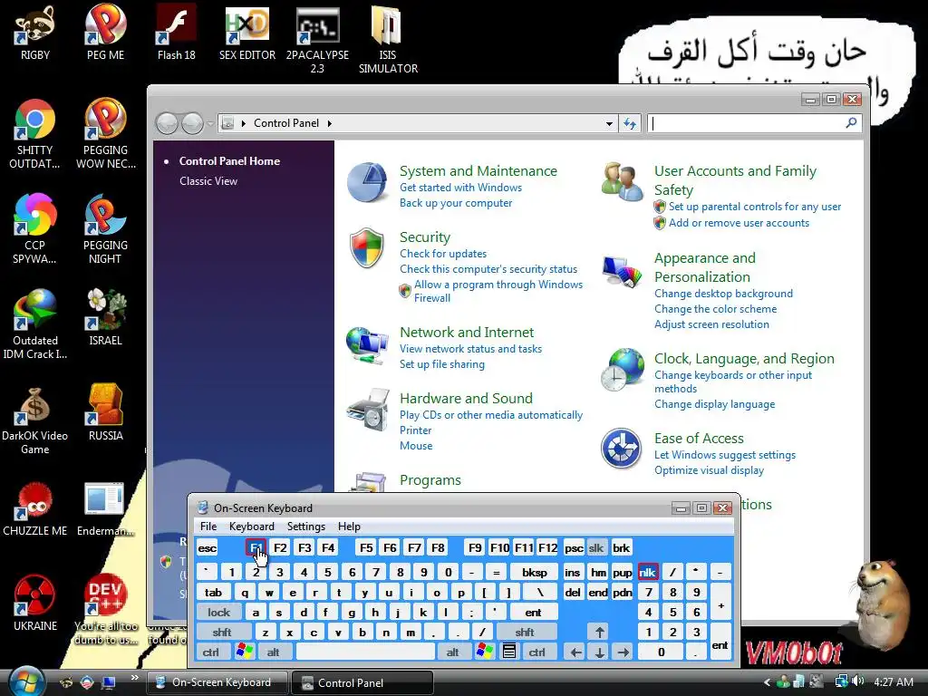The height and width of the screenshot is (696, 928).
Task: Click the F1 key on On-Screen Keyboard
Action: click(x=256, y=547)
